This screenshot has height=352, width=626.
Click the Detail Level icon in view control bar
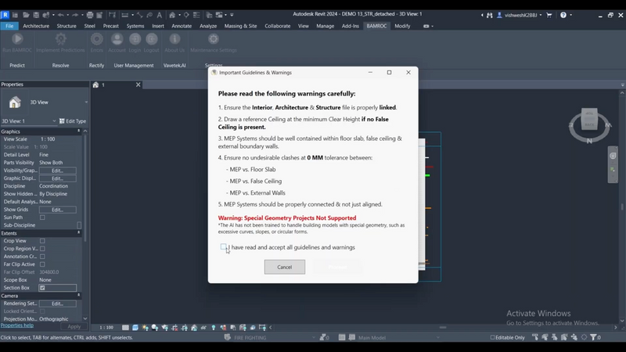click(x=125, y=327)
